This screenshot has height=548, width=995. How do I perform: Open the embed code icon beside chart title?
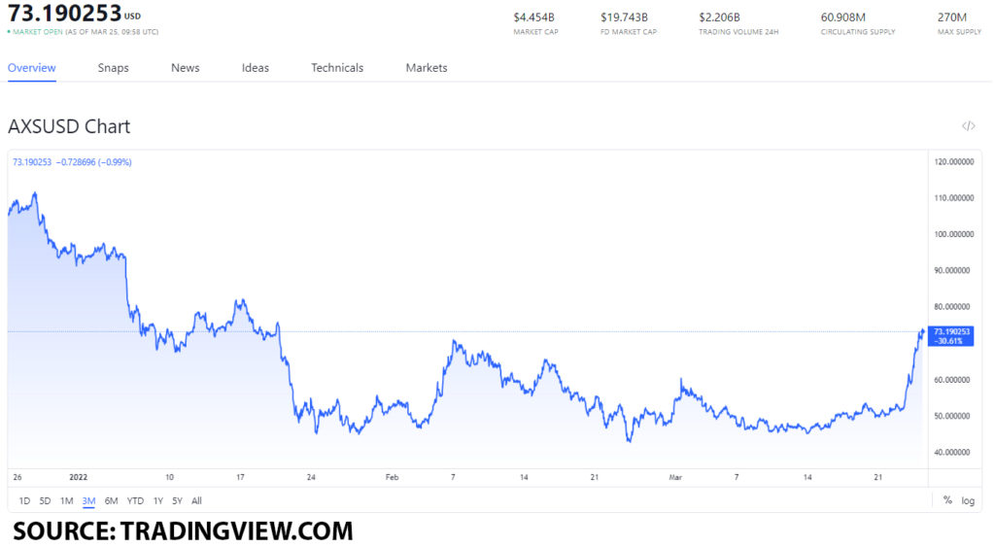tap(968, 126)
